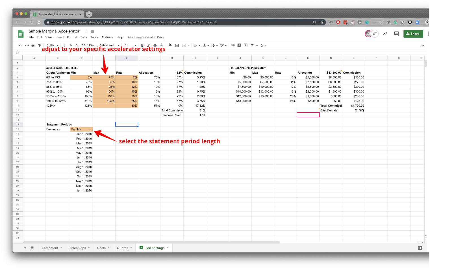Image resolution: width=452 pixels, height=269 pixels.
Task: Open the Text color picker
Action: [x=161, y=45]
